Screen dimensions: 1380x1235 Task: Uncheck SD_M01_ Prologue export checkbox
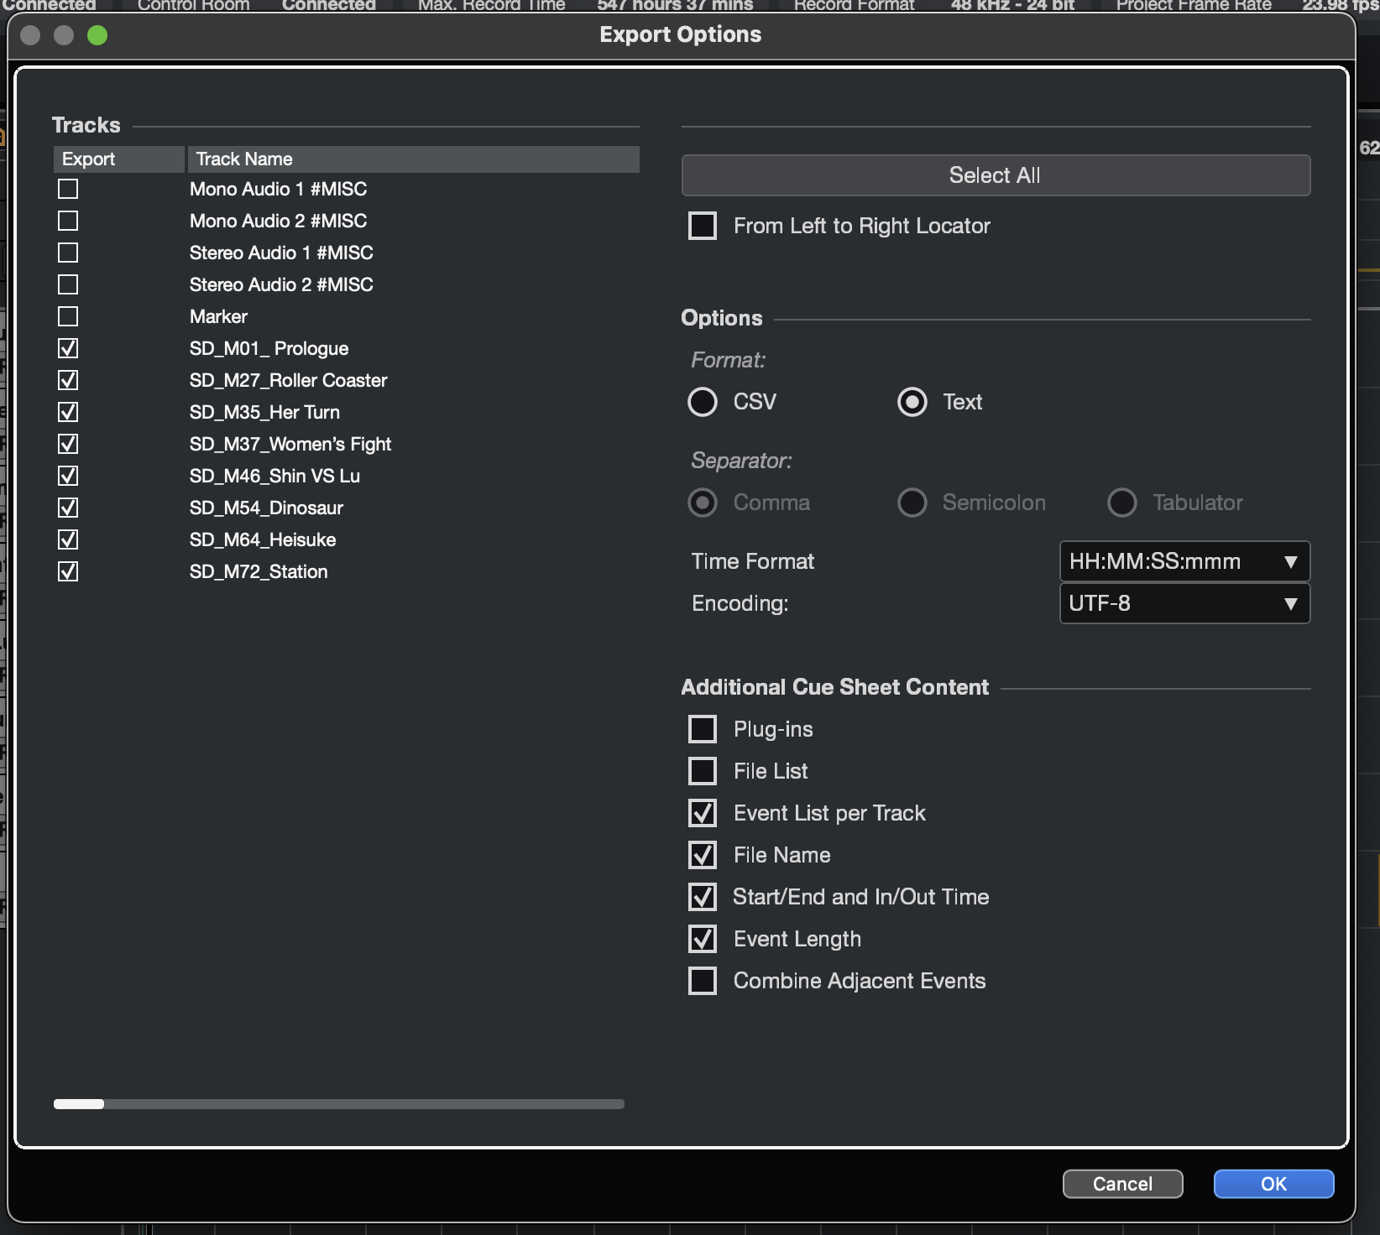[68, 348]
